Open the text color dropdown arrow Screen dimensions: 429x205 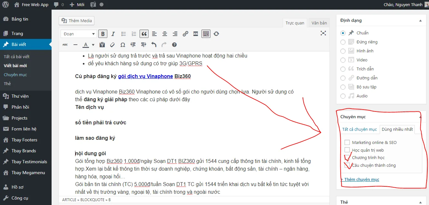tap(93, 45)
